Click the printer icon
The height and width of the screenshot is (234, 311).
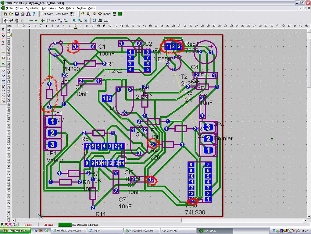[x=23, y=14]
